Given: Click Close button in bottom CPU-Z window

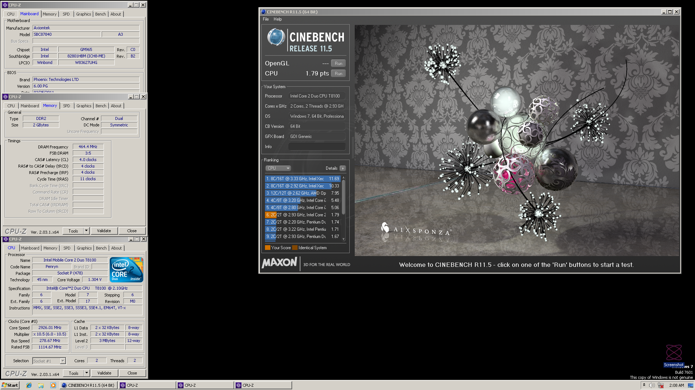Looking at the screenshot, I should 132,373.
